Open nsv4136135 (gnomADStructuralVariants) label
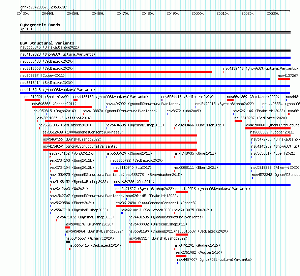Screen dimensions: 300x276 (x=111, y=97)
